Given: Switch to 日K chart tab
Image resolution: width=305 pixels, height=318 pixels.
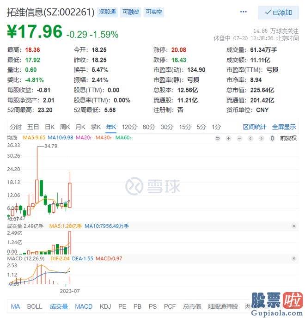Looking at the screenshot, I should 50,127.
